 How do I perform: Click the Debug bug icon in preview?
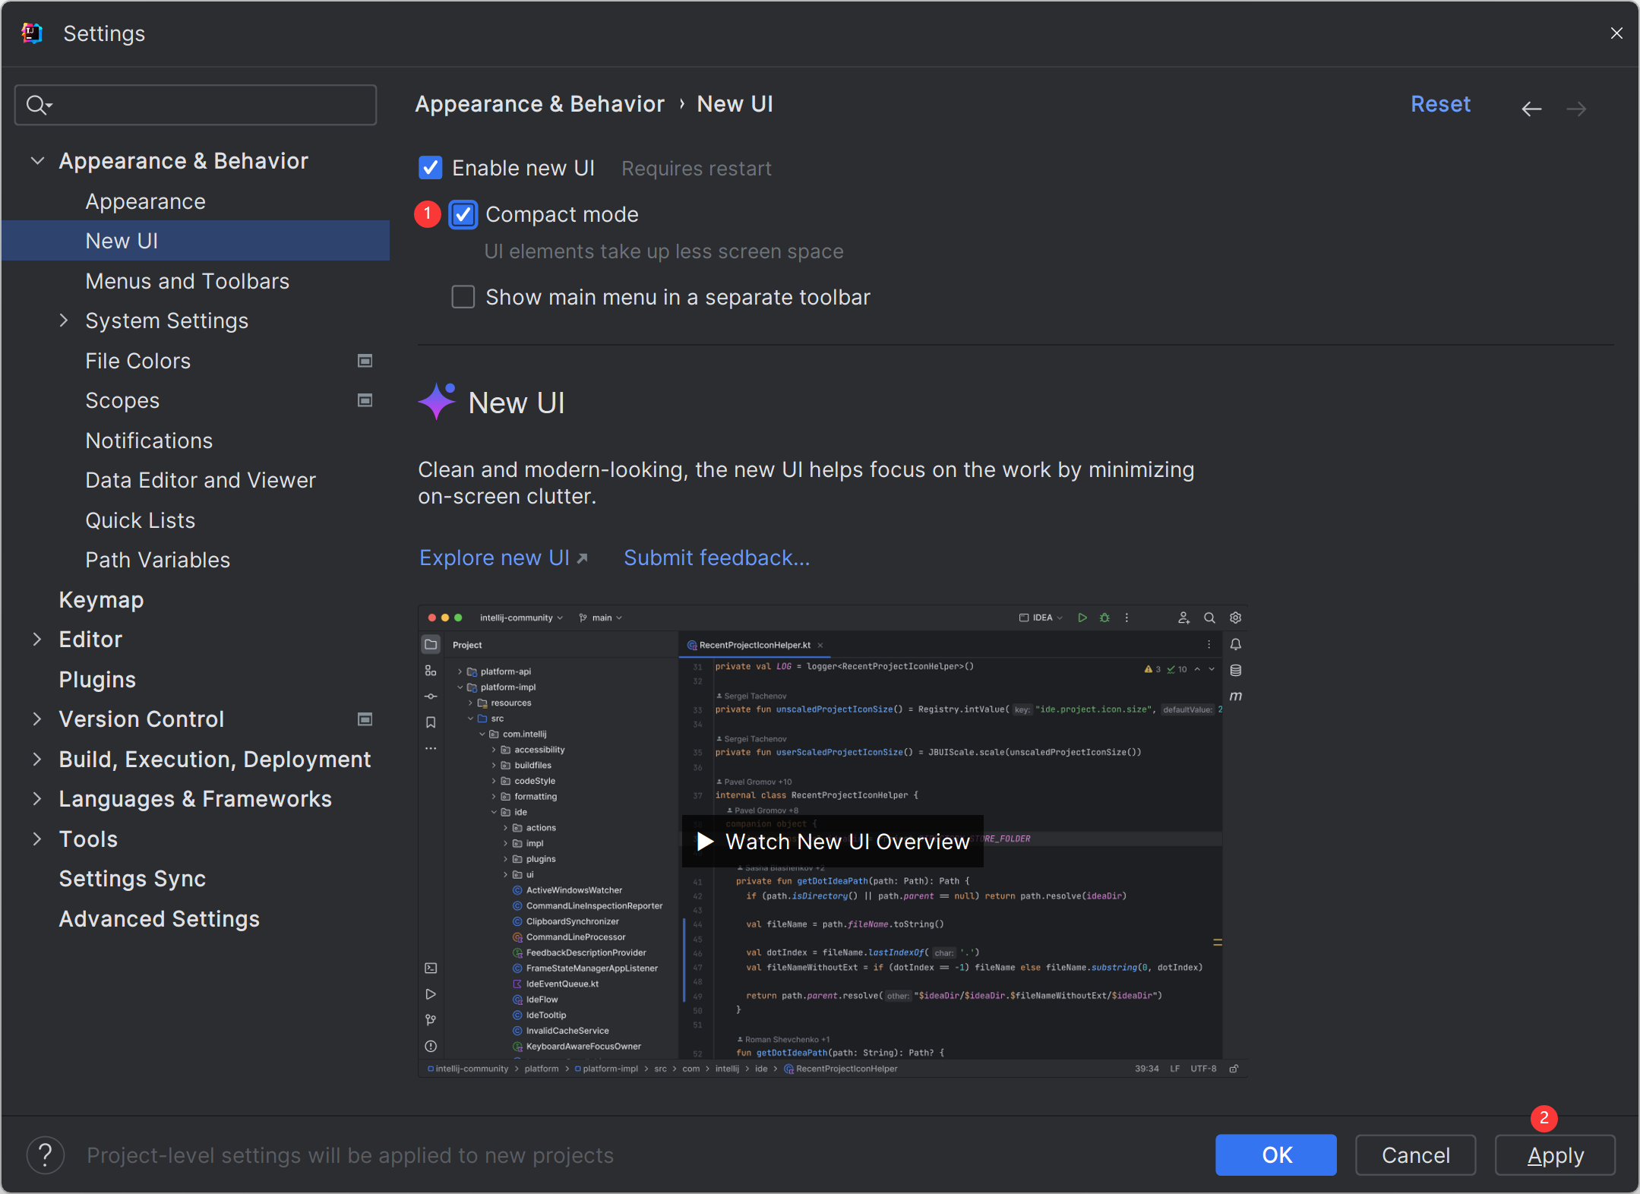pyautogui.click(x=1104, y=618)
